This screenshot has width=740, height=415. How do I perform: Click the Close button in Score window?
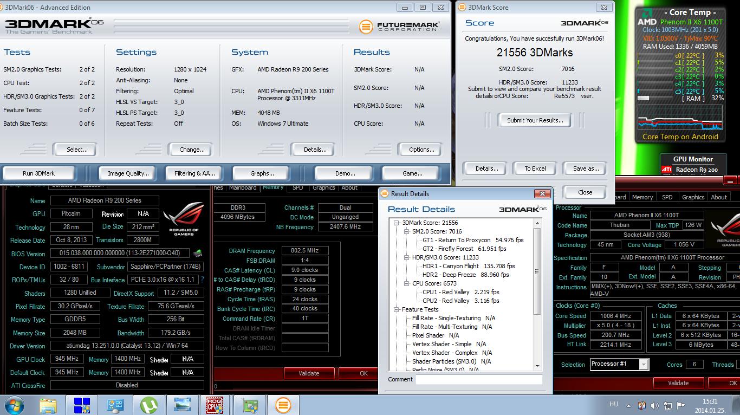click(x=585, y=192)
